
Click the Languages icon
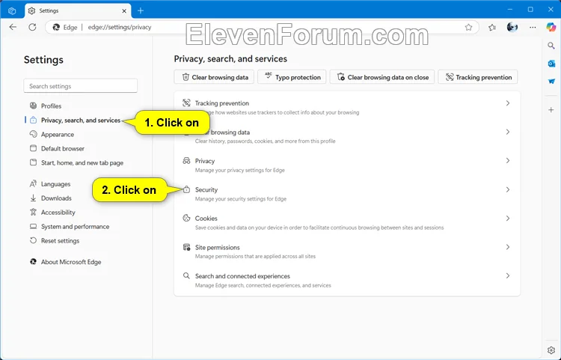point(33,183)
